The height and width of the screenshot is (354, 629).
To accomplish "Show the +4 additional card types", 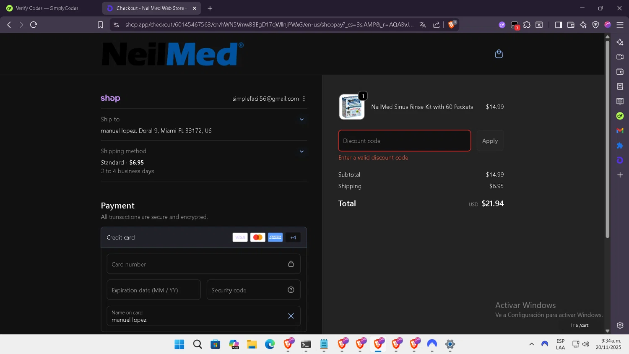I will (x=293, y=237).
